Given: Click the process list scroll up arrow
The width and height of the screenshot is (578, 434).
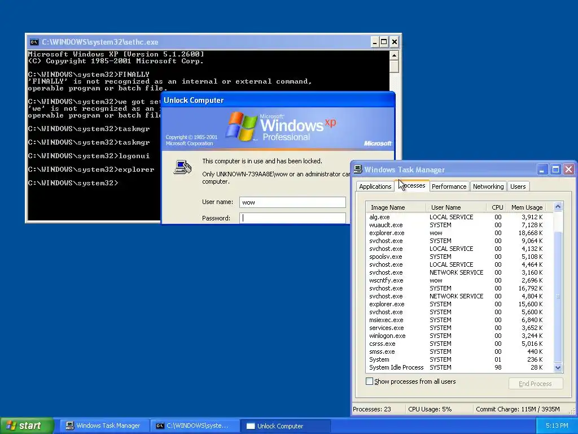Looking at the screenshot, I should (558, 207).
